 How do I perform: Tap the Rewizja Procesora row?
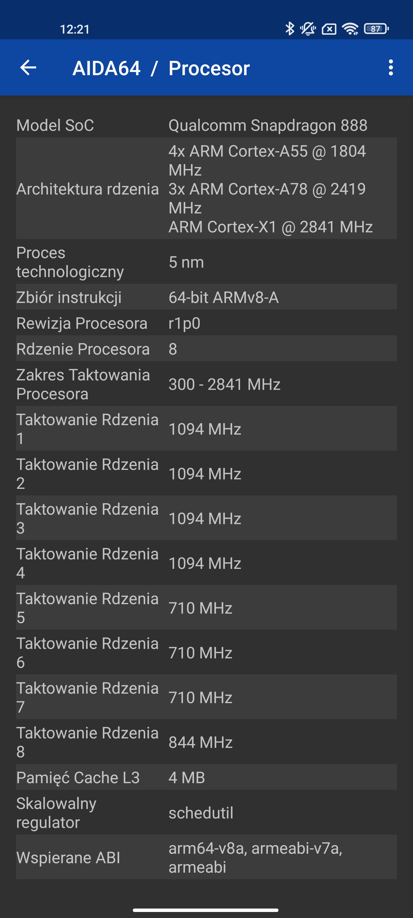click(x=206, y=323)
